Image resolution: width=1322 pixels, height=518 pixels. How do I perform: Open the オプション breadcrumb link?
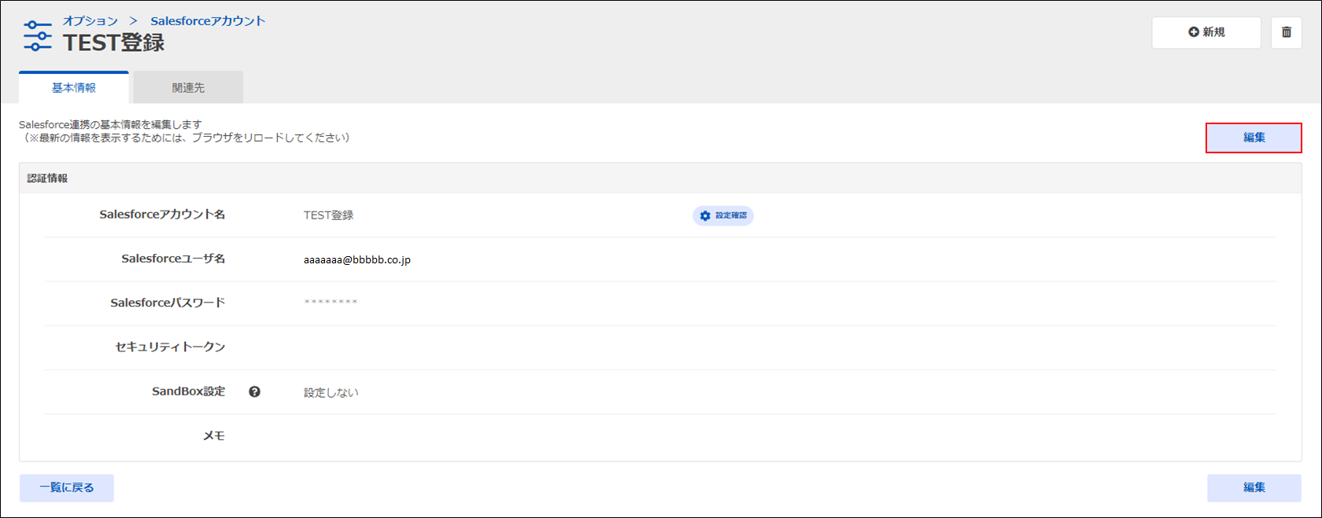pos(90,21)
